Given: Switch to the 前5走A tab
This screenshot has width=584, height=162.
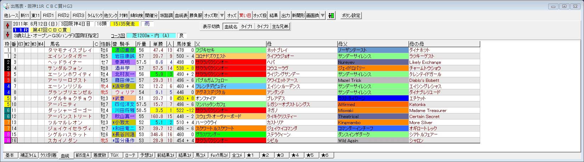Looking at the screenshot, I should pyautogui.click(x=83, y=156).
